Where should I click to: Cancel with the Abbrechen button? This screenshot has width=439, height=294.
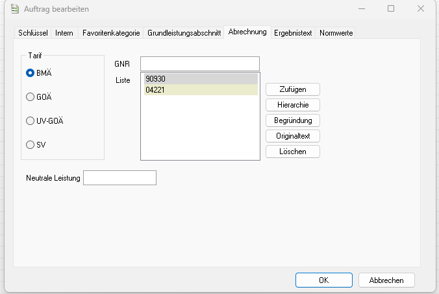pyautogui.click(x=386, y=280)
